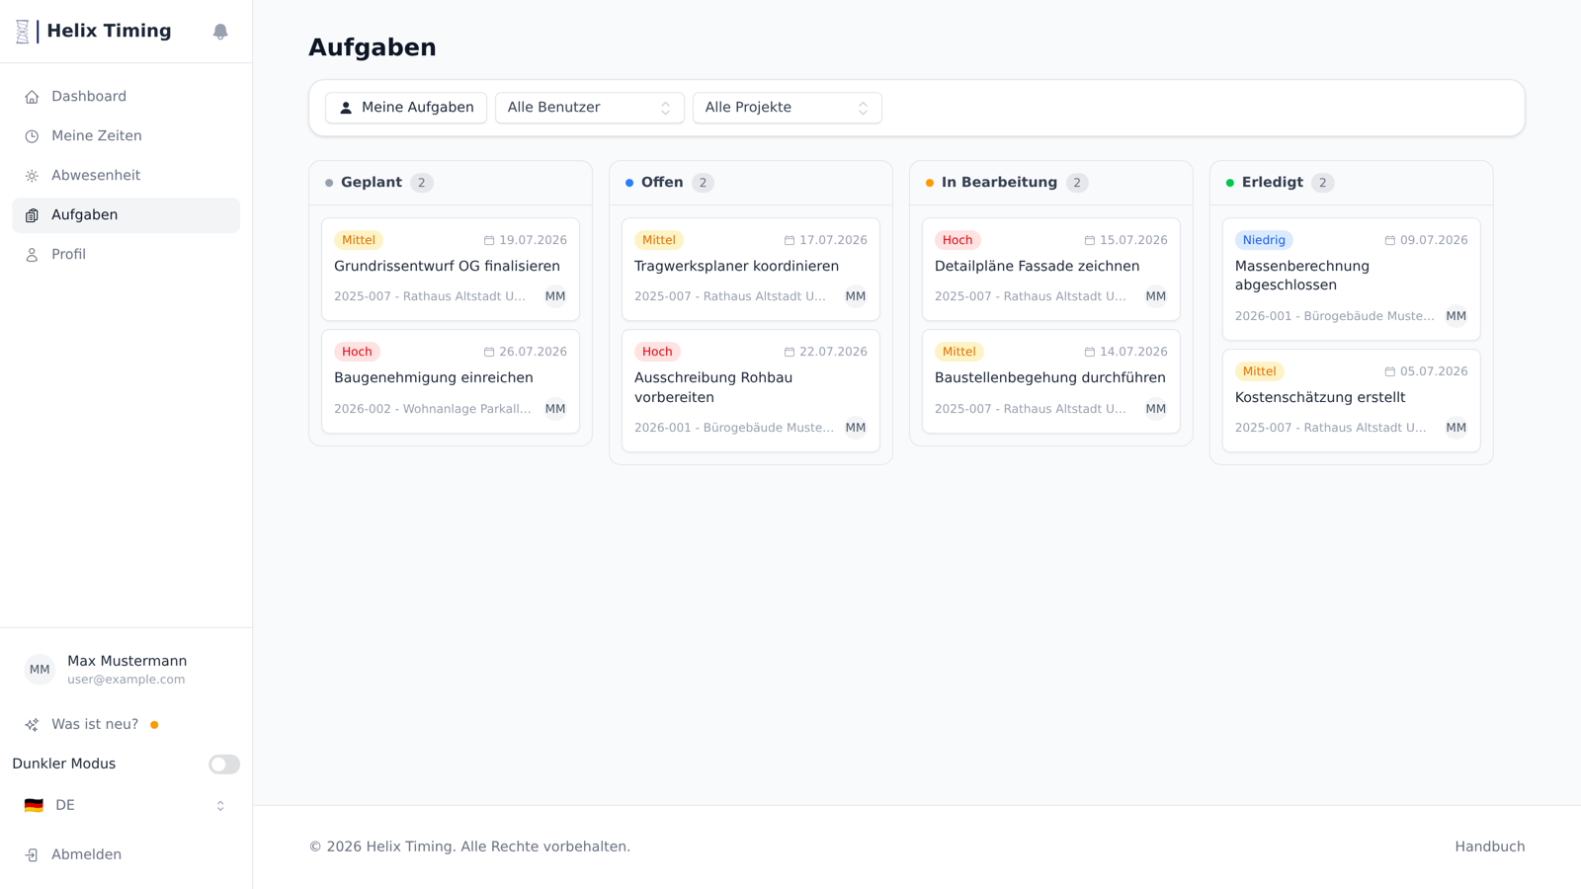Click the Abwesenheit sun icon

pyautogui.click(x=32, y=176)
